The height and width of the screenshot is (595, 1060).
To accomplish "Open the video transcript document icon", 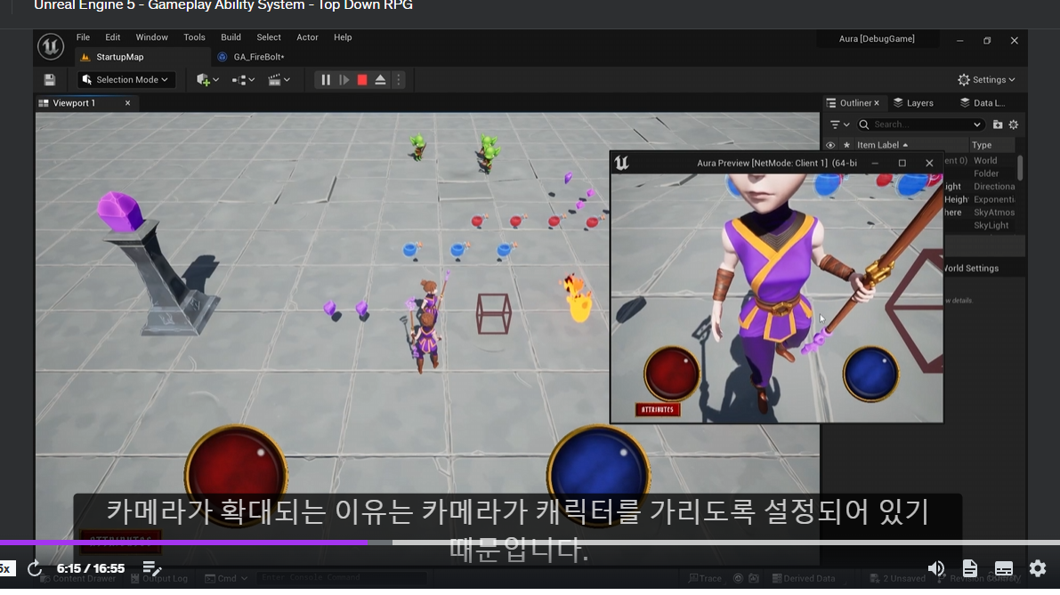I will coord(970,568).
